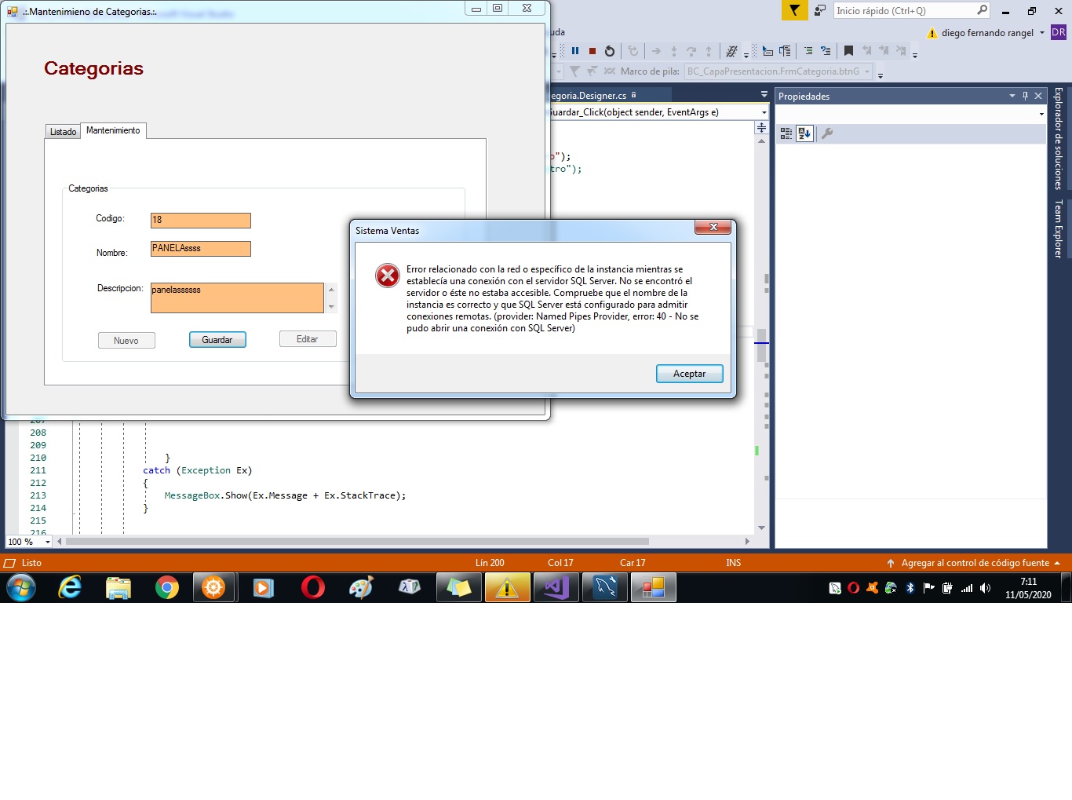The image size is (1072, 800).
Task: Click the account warning triangle icon
Action: [932, 33]
